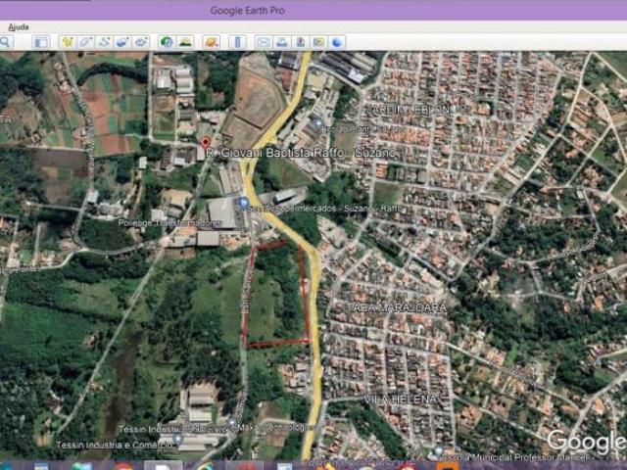Click the Add Image Overlay icon
The width and height of the screenshot is (627, 470).
tap(122, 42)
